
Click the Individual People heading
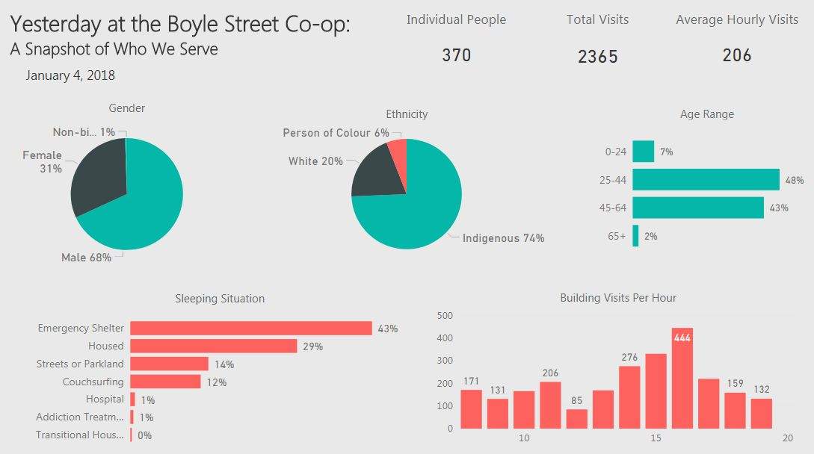(456, 19)
